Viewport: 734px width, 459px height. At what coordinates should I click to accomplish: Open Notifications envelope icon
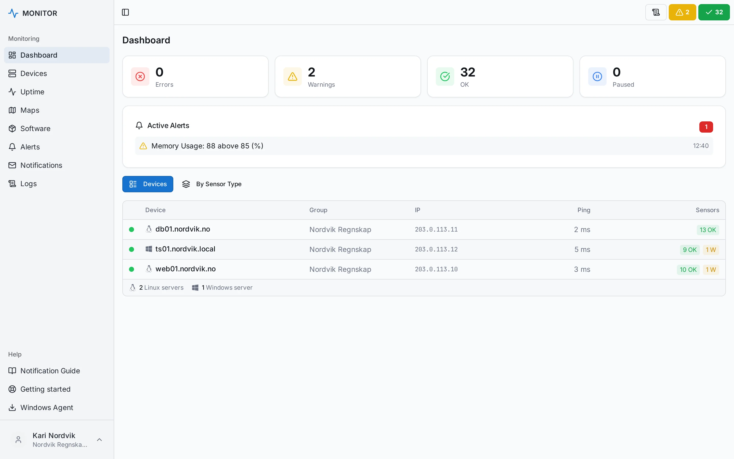tap(12, 165)
